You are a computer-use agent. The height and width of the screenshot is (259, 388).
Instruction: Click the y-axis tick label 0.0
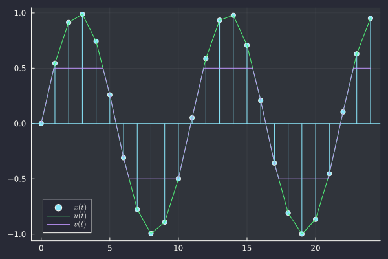click(19, 124)
